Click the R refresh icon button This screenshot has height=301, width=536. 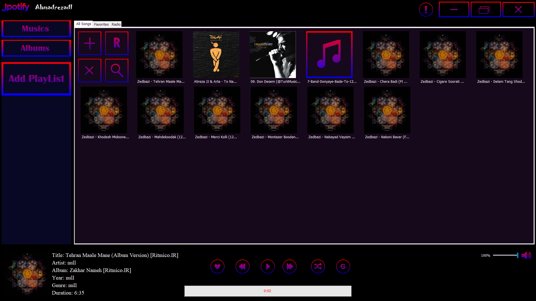click(117, 43)
